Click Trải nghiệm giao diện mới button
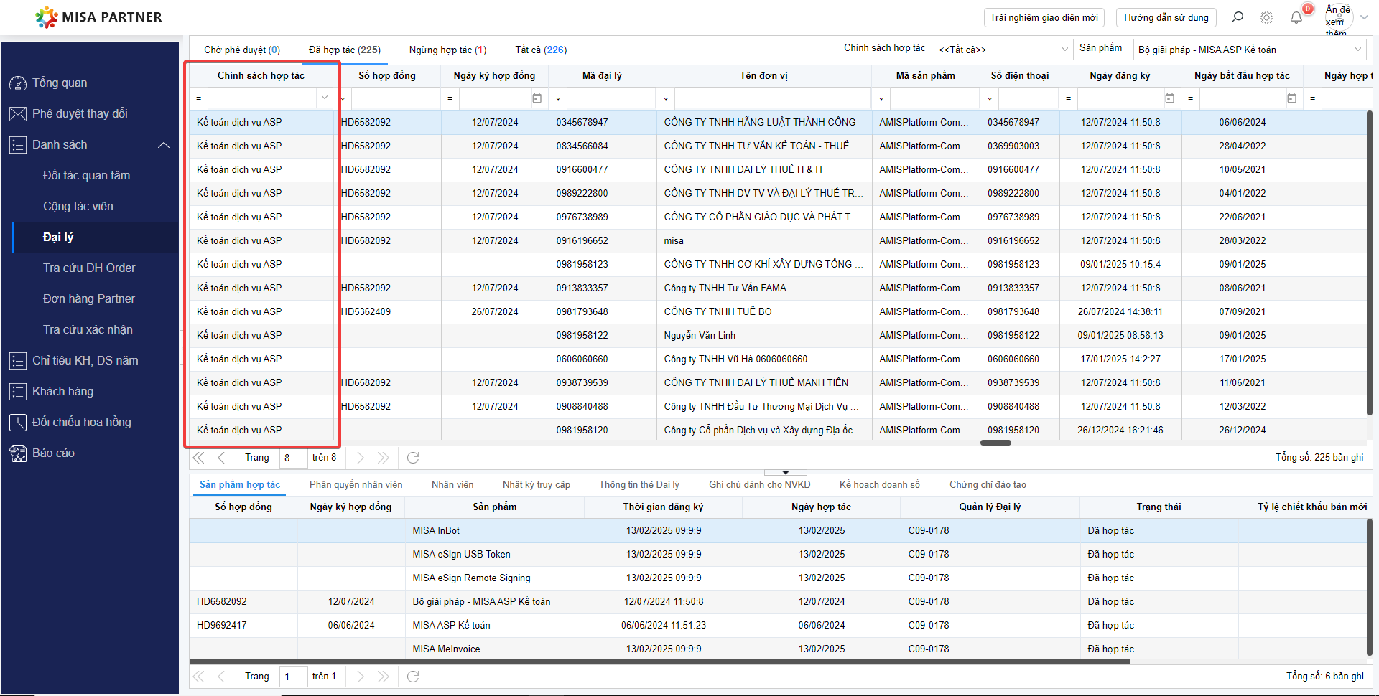1379x696 pixels. click(1044, 17)
